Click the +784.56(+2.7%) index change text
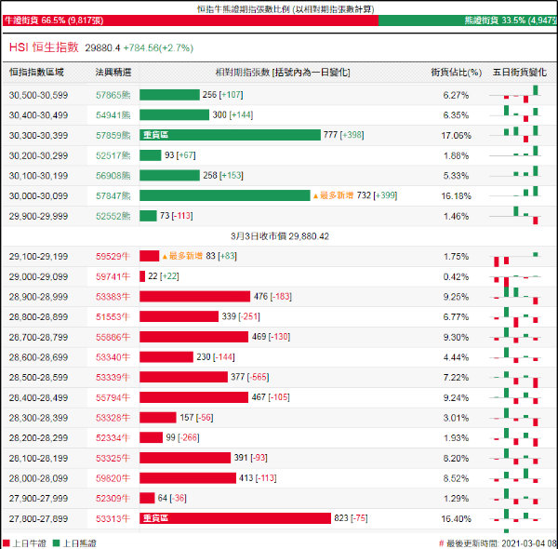558x549 pixels. 158,47
